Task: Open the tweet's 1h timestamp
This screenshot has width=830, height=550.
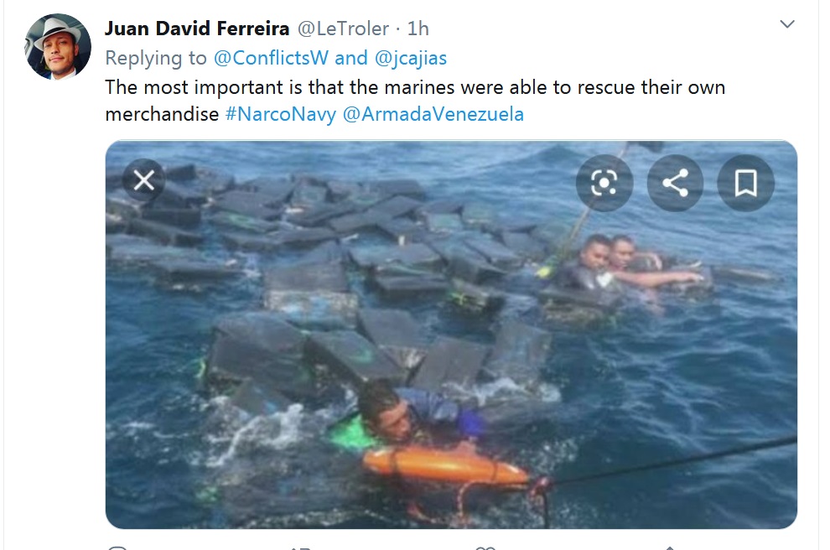Action: [x=418, y=29]
